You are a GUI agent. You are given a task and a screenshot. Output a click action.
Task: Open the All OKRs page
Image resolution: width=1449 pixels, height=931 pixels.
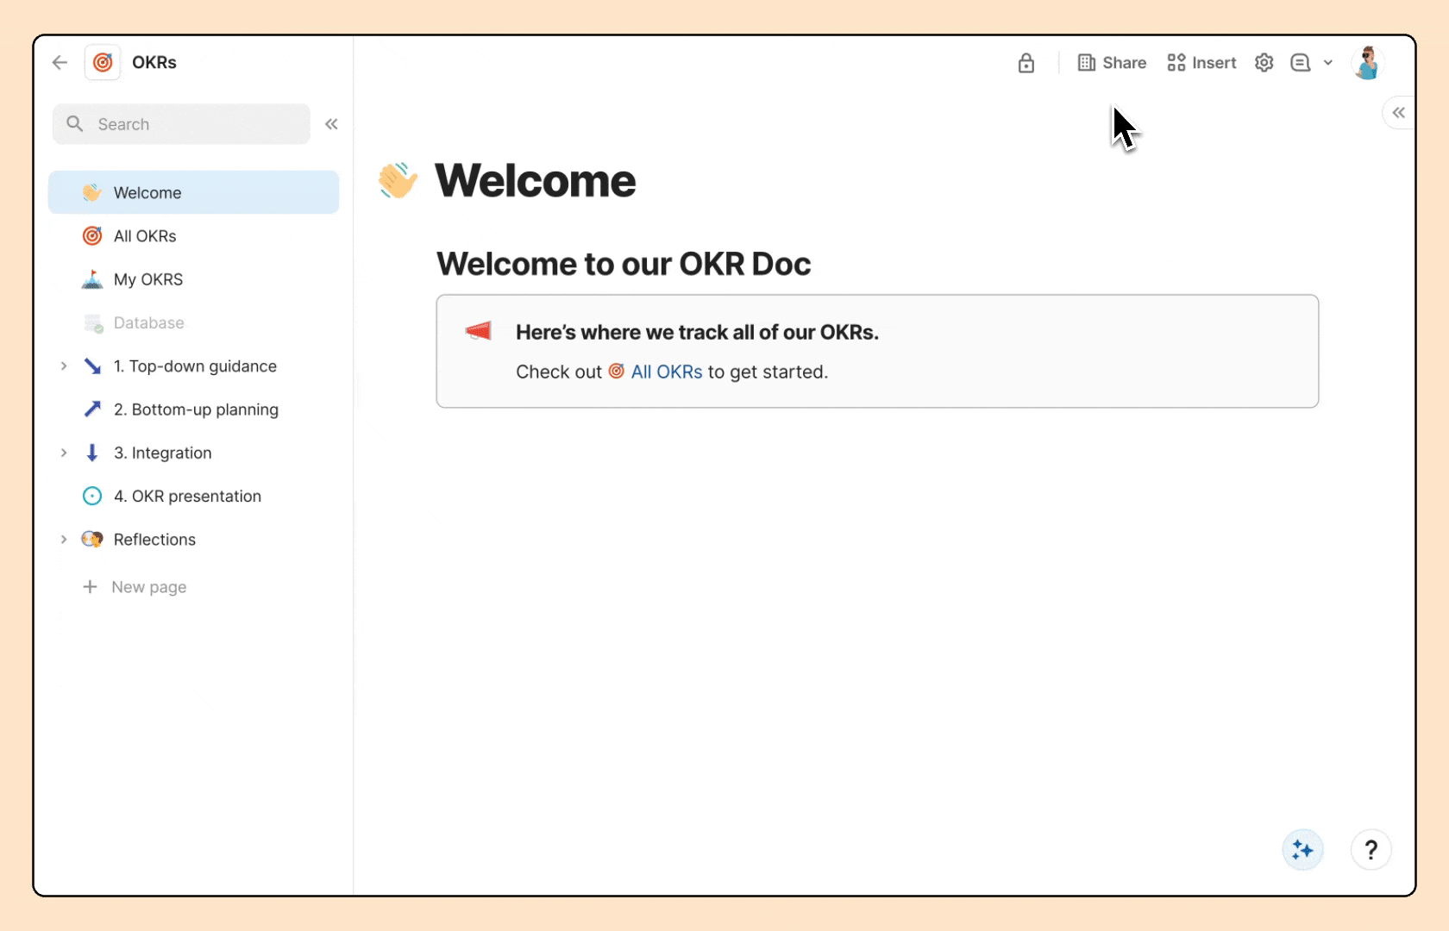coord(194,236)
